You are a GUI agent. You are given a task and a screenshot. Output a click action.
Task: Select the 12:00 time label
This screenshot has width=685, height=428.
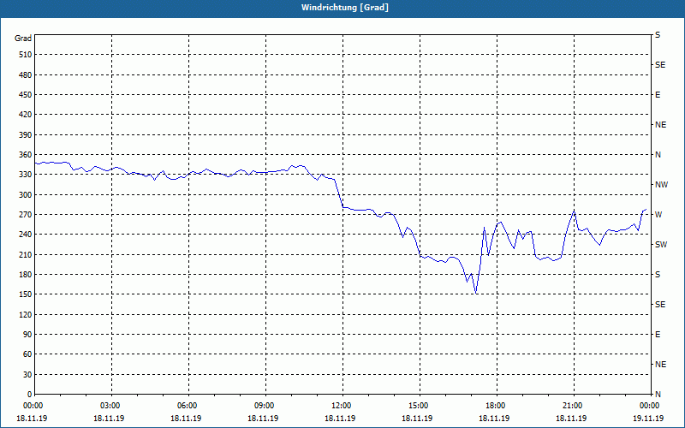341,406
